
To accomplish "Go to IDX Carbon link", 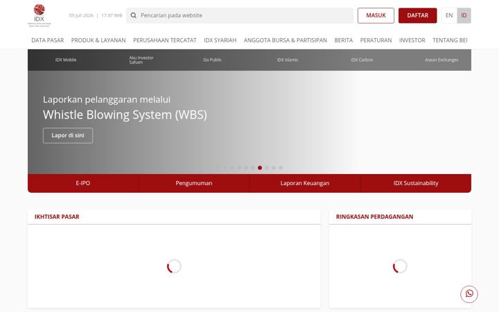I will click(362, 60).
